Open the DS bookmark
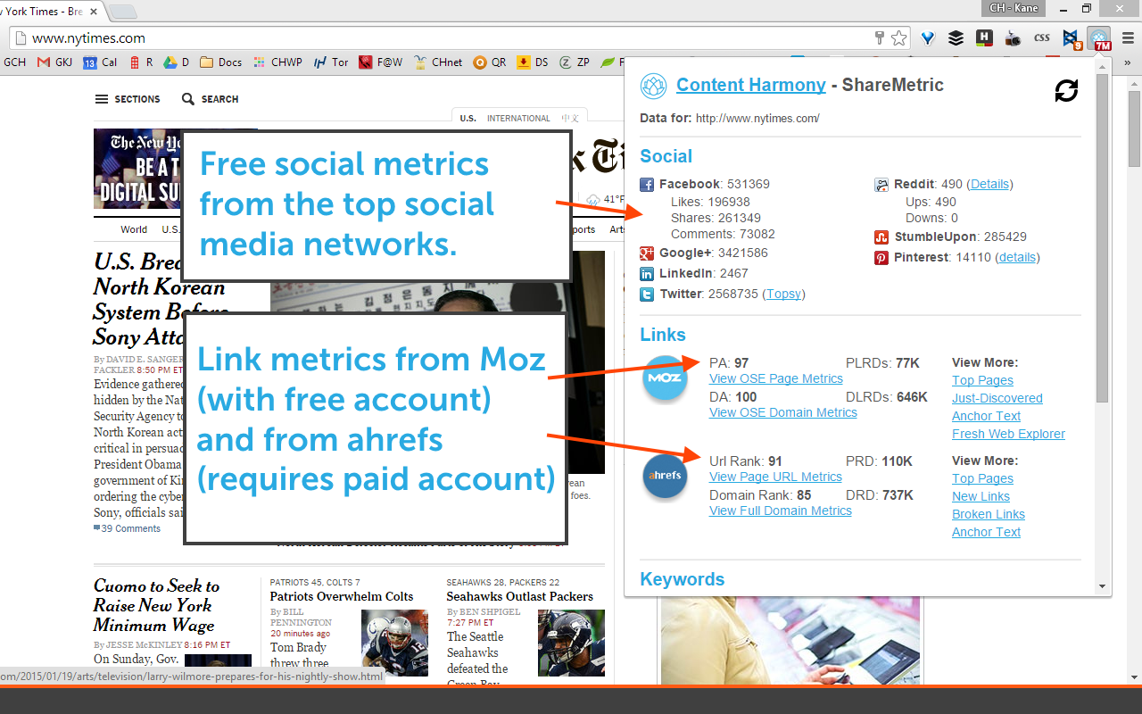The image size is (1142, 714). (533, 62)
